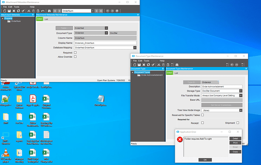Collapse the Document Types tree node
This screenshot has height=165, width=261.
coord(132,72)
